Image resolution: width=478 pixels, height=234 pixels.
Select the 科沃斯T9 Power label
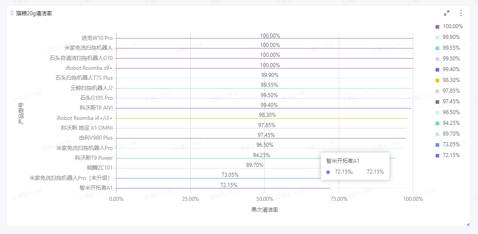tap(94, 158)
